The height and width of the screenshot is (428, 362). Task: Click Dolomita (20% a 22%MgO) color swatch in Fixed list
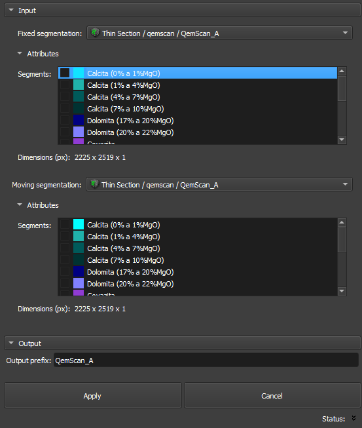click(x=79, y=132)
